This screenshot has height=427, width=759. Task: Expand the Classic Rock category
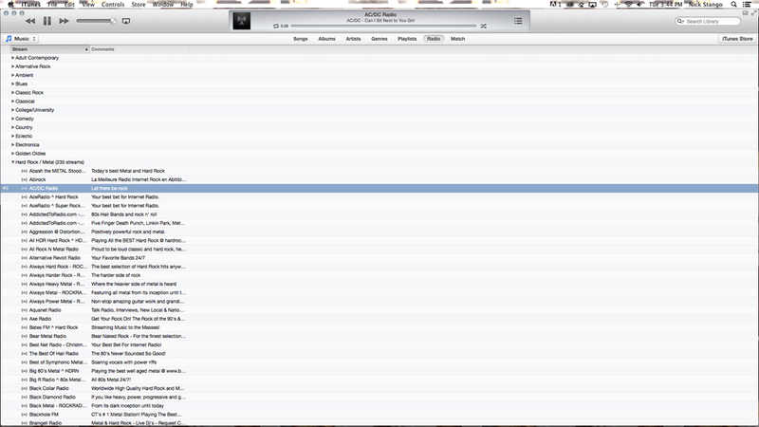click(13, 92)
